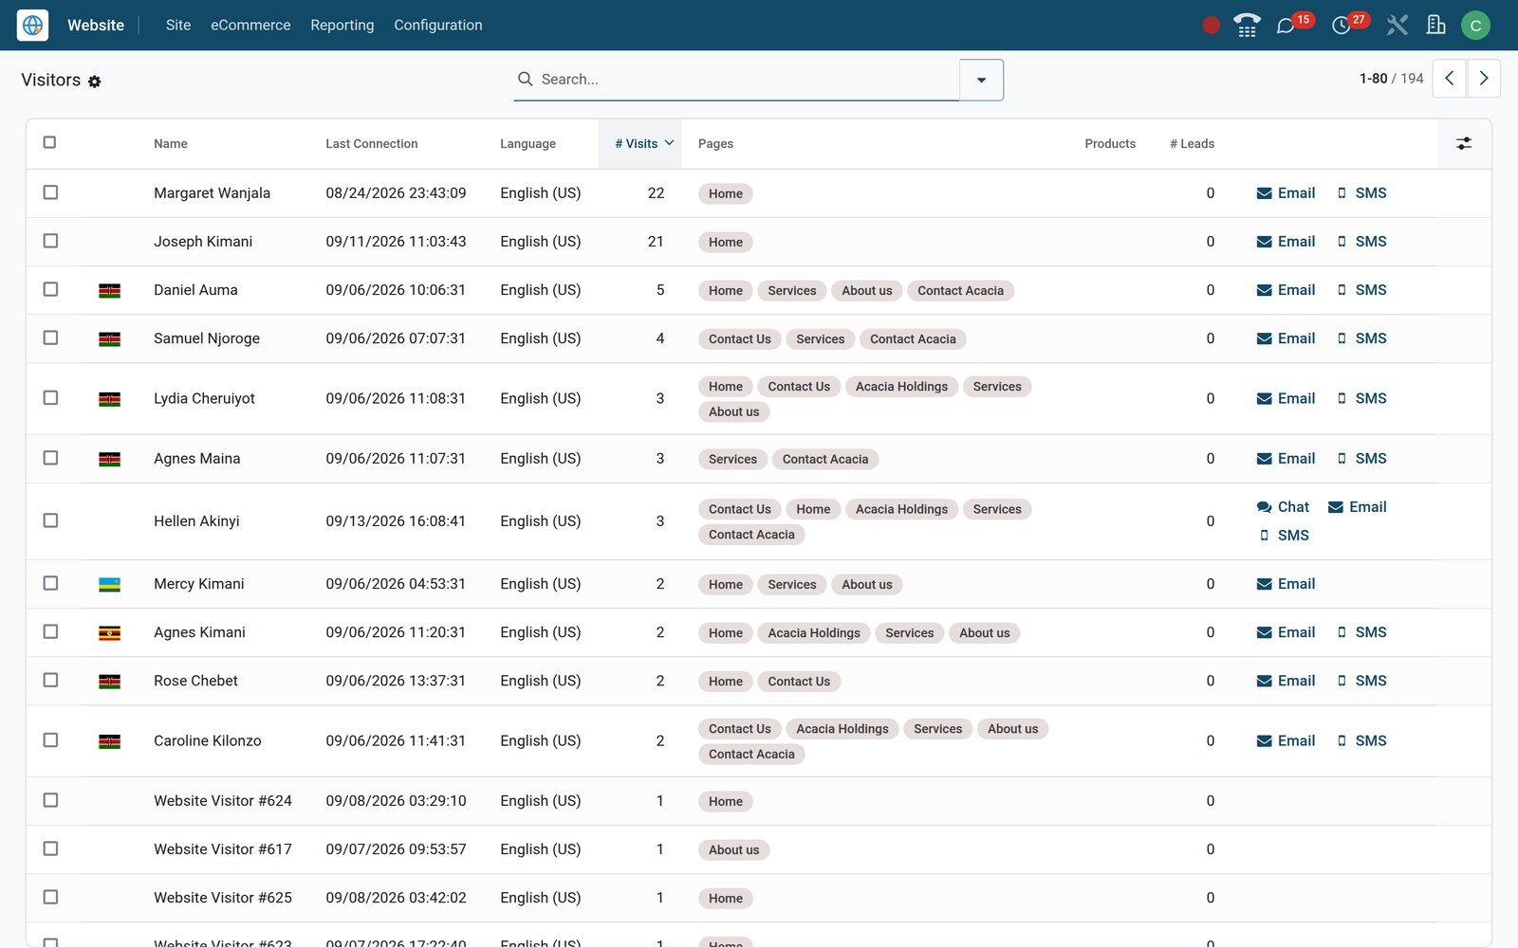The height and width of the screenshot is (948, 1518).
Task: Click Contact Acacia tag for Agnes Maina
Action: 825,460
